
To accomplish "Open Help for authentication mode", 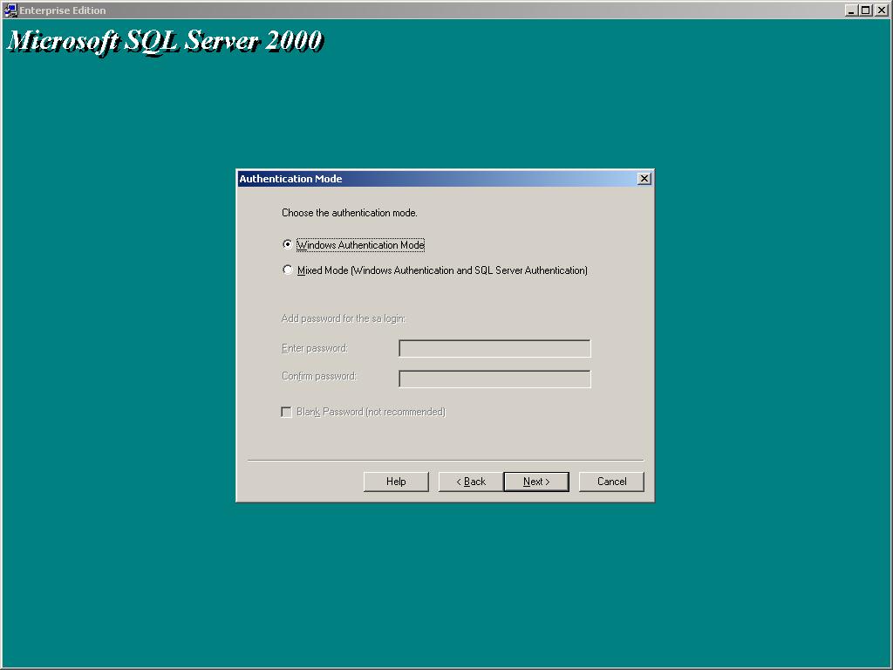I will click(396, 482).
